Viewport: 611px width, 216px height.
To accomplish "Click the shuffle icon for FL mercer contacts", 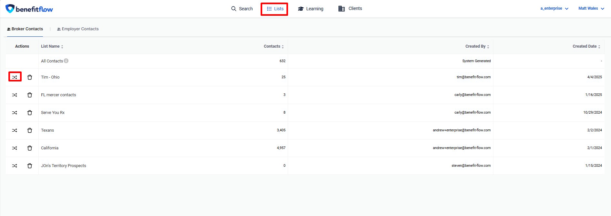I will pos(15,95).
